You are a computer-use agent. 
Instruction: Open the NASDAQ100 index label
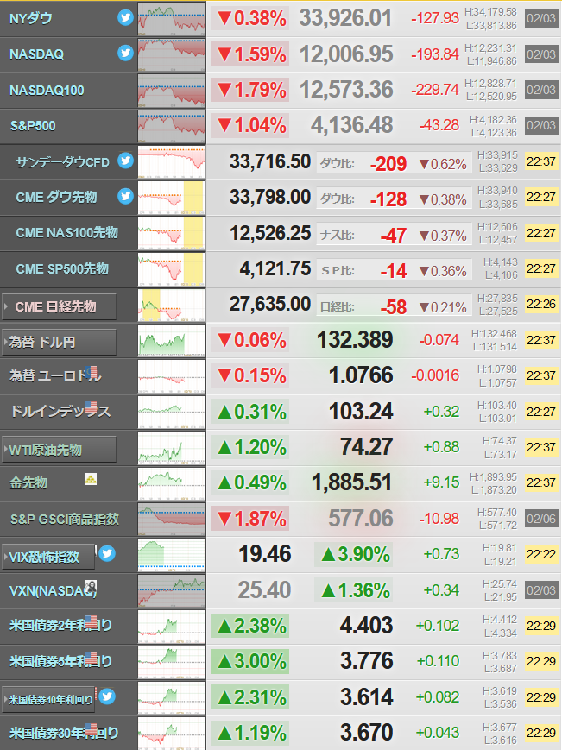click(x=47, y=91)
